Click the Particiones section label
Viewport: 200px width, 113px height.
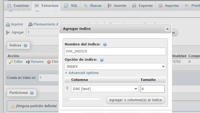19,93
